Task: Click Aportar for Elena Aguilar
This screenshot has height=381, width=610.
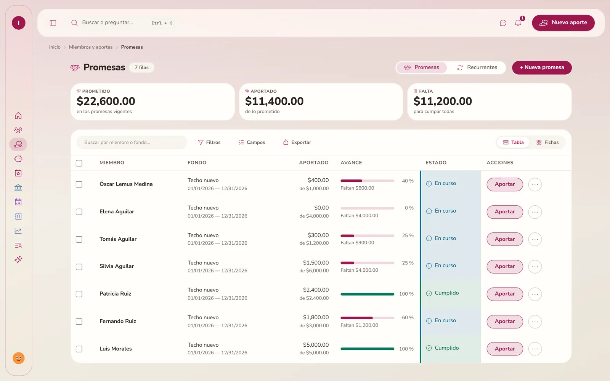Action: point(505,212)
